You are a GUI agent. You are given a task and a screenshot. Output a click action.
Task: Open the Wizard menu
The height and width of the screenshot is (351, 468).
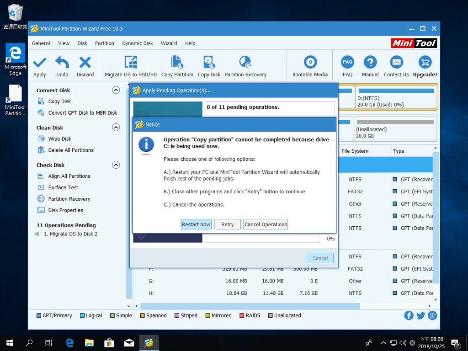click(169, 43)
